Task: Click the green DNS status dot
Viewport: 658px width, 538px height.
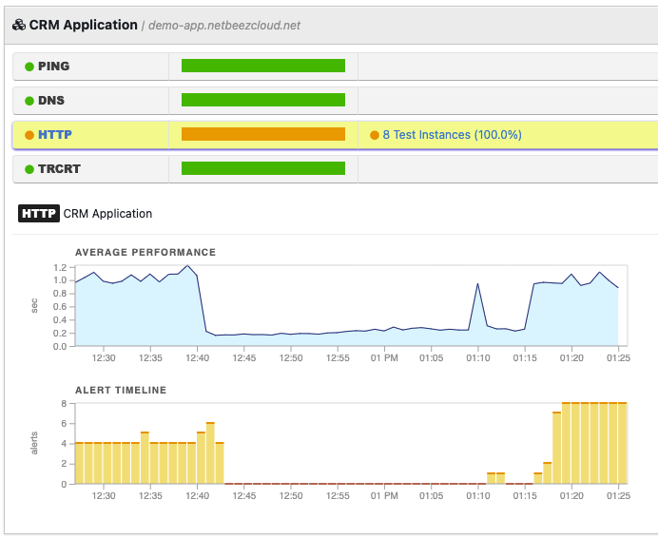Action: click(29, 101)
